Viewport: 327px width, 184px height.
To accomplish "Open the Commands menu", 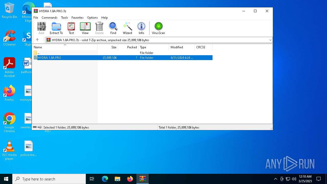I will tap(50, 18).
